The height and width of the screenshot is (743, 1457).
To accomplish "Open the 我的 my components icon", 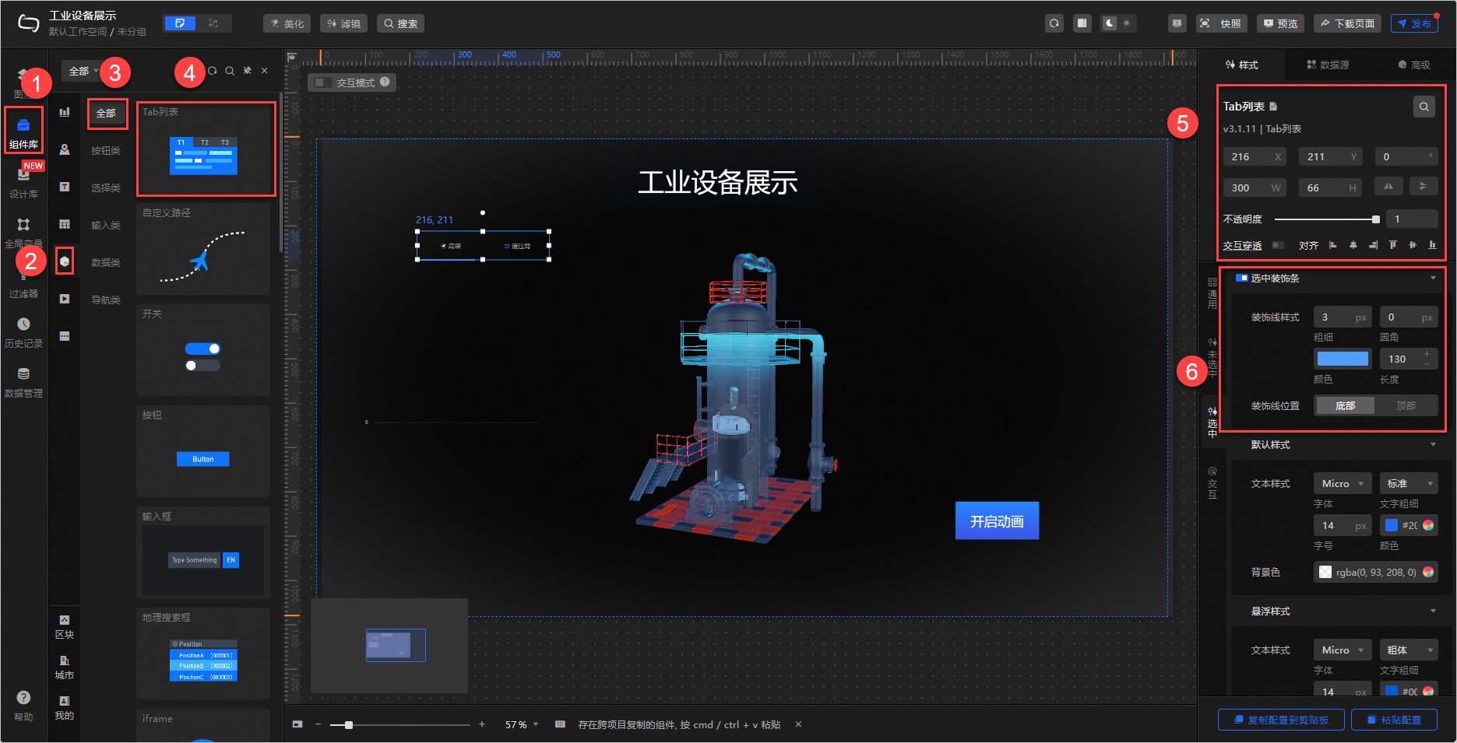I will point(65,707).
